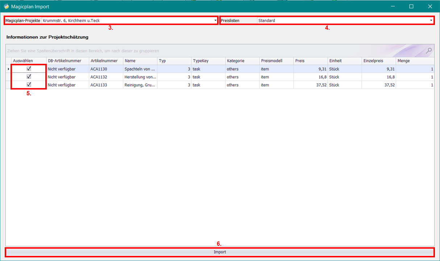Maximize the Magicplan Import window
Screen dimensions: 440x261
tap(411, 7)
